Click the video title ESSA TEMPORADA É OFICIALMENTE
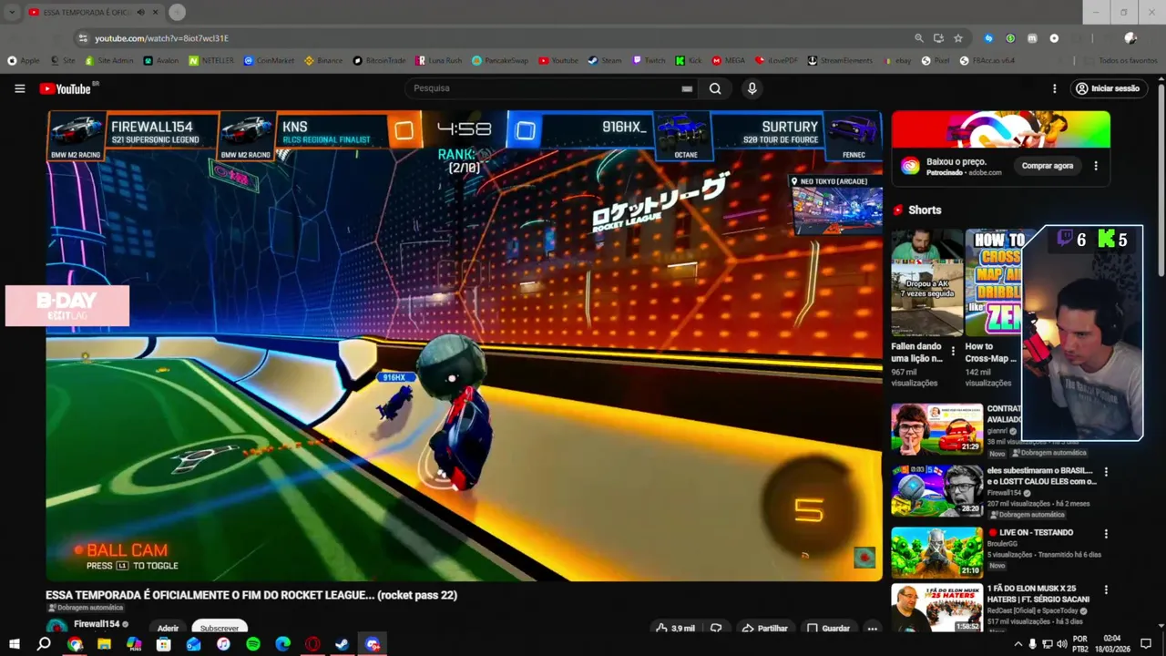The height and width of the screenshot is (656, 1166). pyautogui.click(x=251, y=595)
